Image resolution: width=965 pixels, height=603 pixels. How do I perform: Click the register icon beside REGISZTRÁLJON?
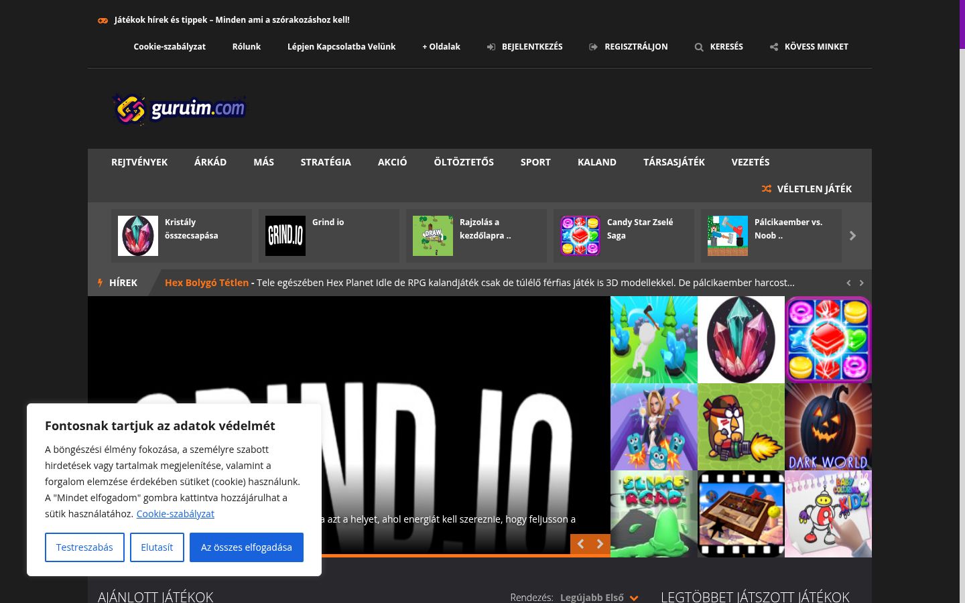point(593,47)
